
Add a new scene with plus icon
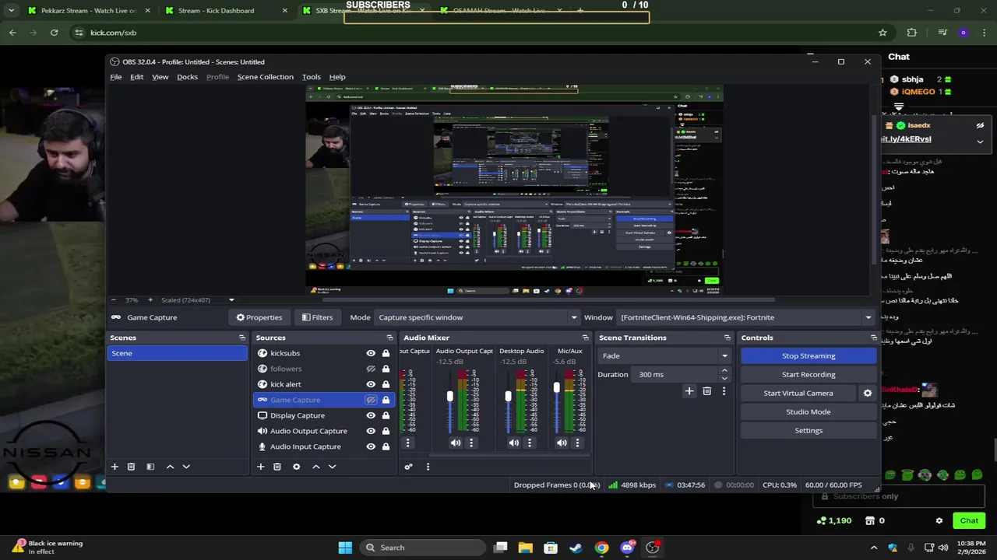(x=114, y=467)
